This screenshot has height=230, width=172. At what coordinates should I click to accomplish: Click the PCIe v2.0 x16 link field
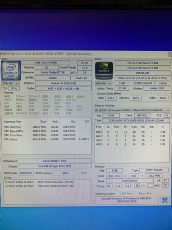(142, 78)
